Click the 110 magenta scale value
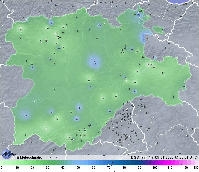The image size is (199, 172). coord(170,168)
